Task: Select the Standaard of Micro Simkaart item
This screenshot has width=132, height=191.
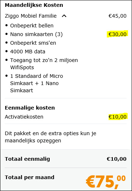Action: tap(37, 83)
